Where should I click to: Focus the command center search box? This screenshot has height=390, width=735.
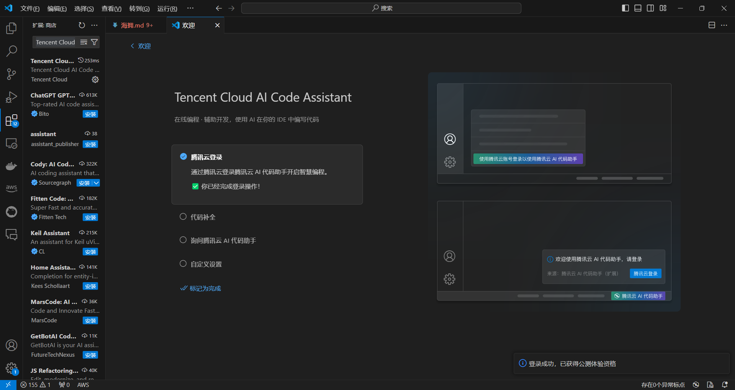tap(381, 8)
